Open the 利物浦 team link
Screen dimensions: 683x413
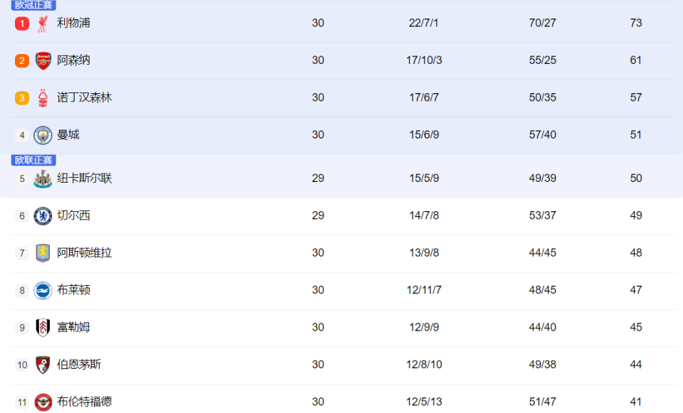point(73,23)
